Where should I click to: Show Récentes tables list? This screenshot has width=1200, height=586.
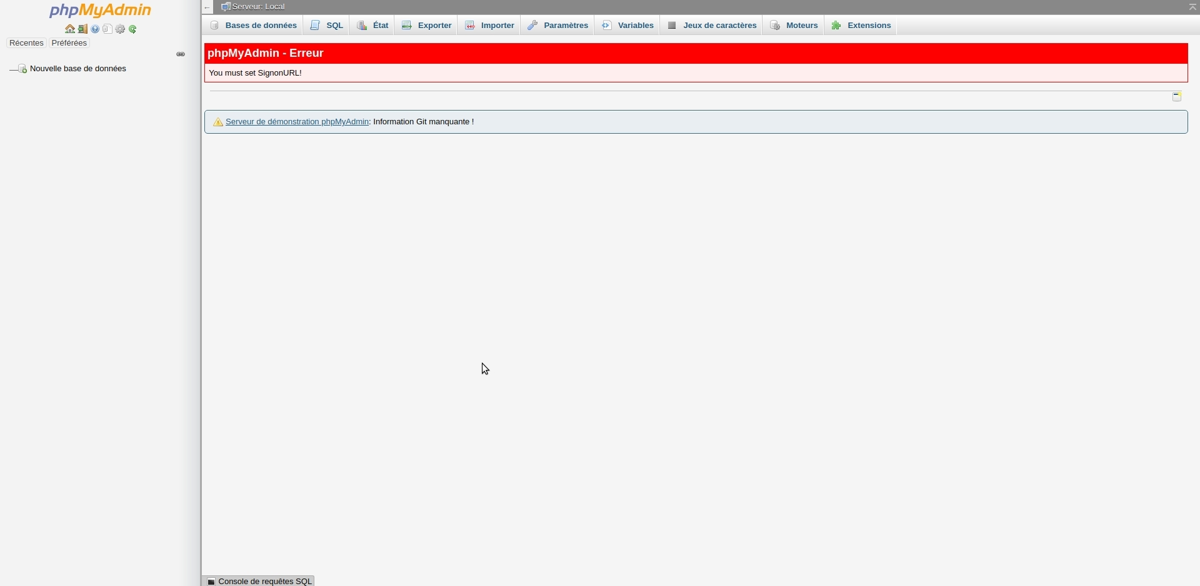[x=26, y=43]
